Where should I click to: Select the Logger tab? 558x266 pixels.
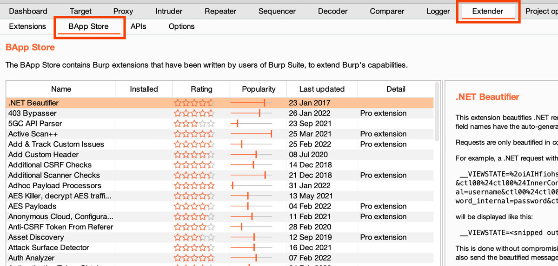pyautogui.click(x=438, y=11)
